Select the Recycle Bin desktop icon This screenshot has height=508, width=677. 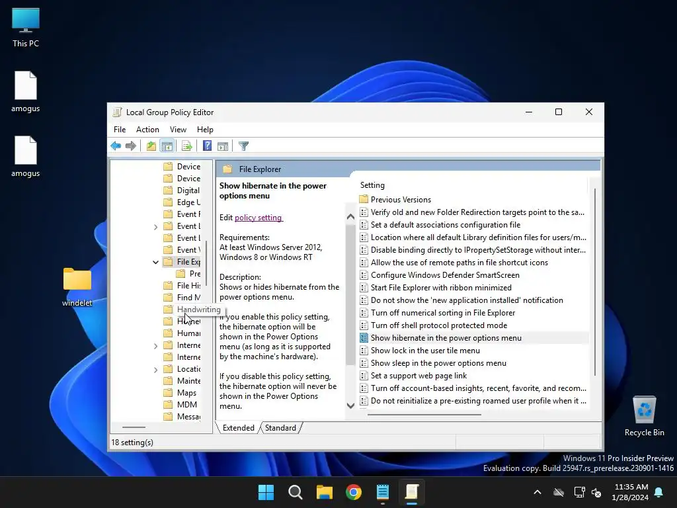(644, 416)
